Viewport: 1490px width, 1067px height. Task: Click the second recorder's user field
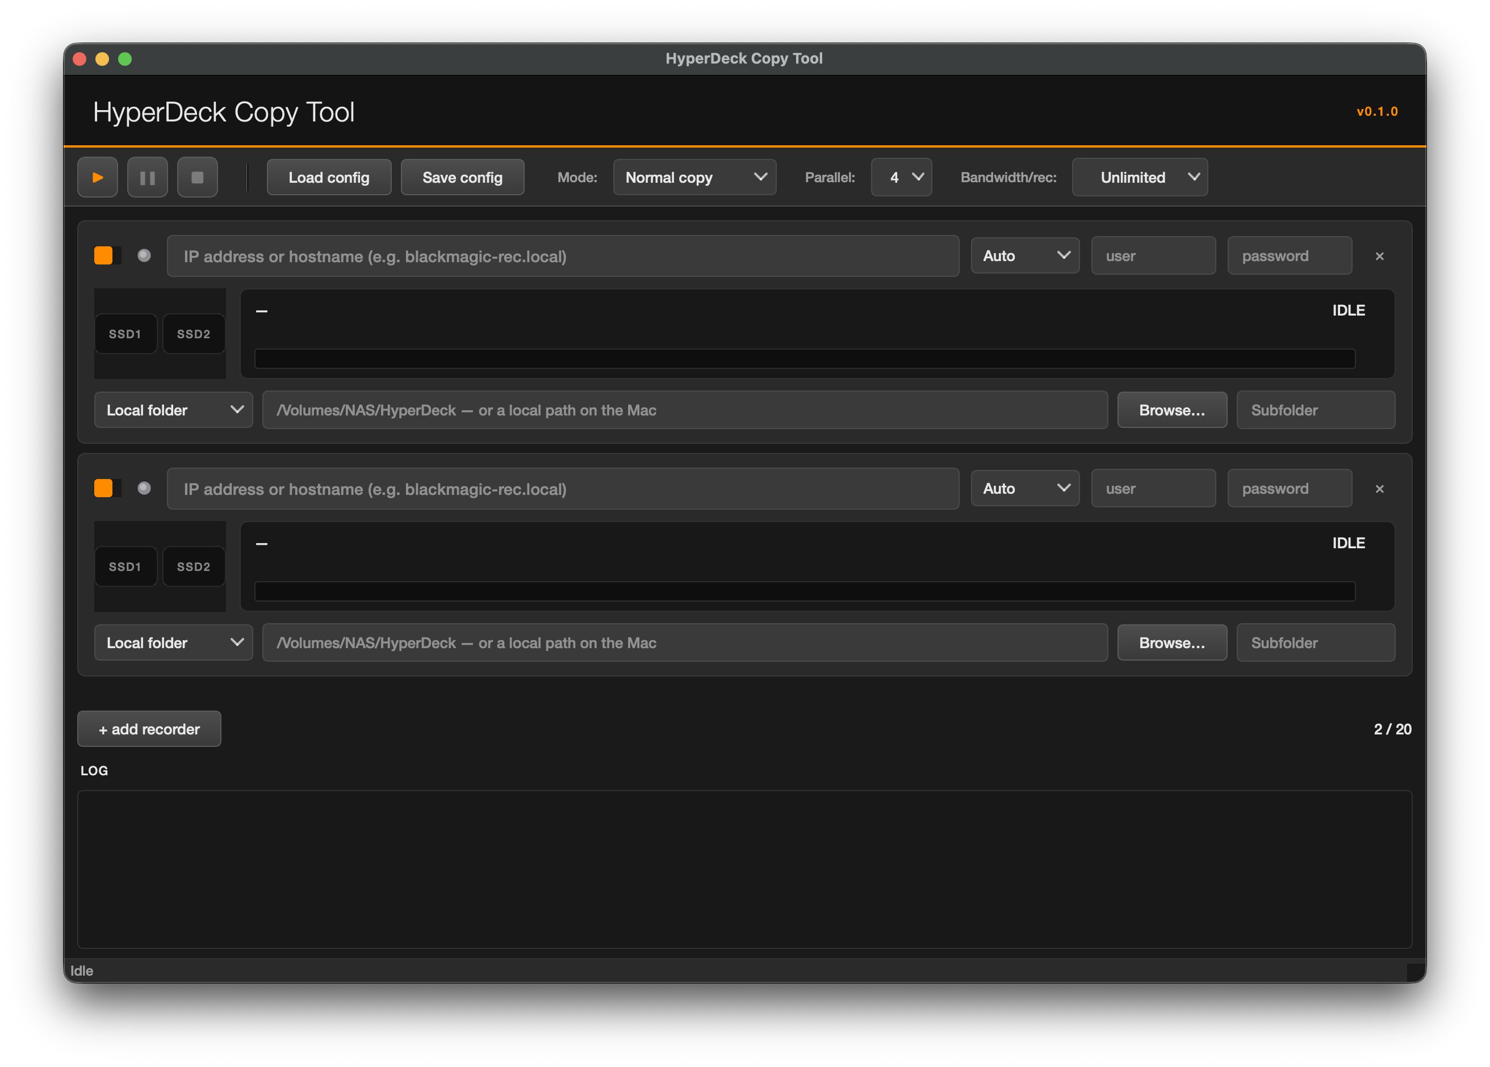coord(1154,488)
